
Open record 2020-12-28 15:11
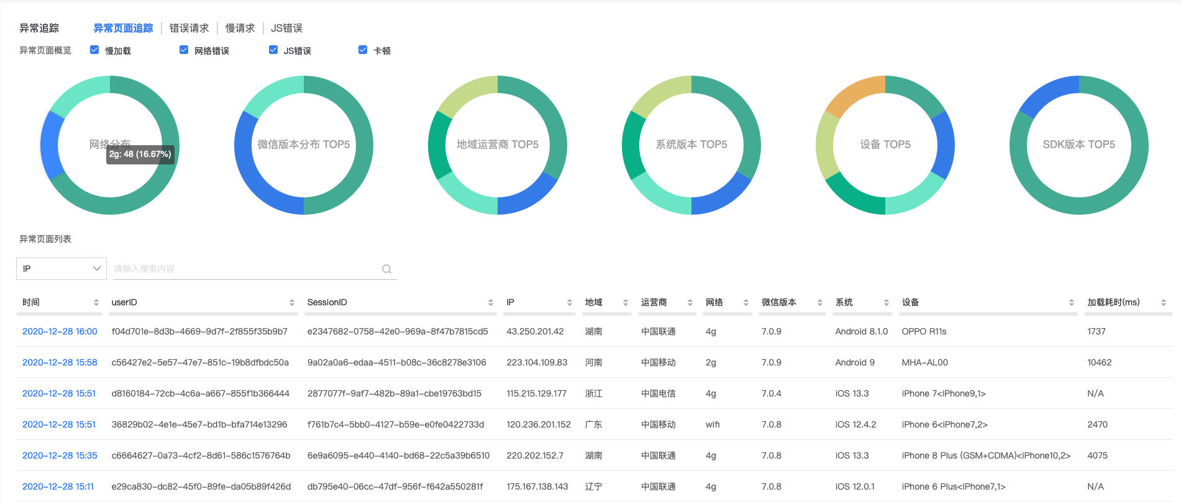coord(58,486)
